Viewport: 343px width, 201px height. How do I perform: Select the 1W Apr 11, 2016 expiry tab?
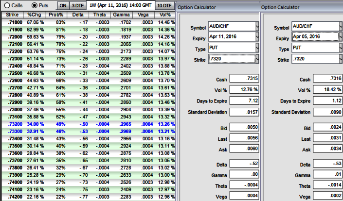coord(121,5)
